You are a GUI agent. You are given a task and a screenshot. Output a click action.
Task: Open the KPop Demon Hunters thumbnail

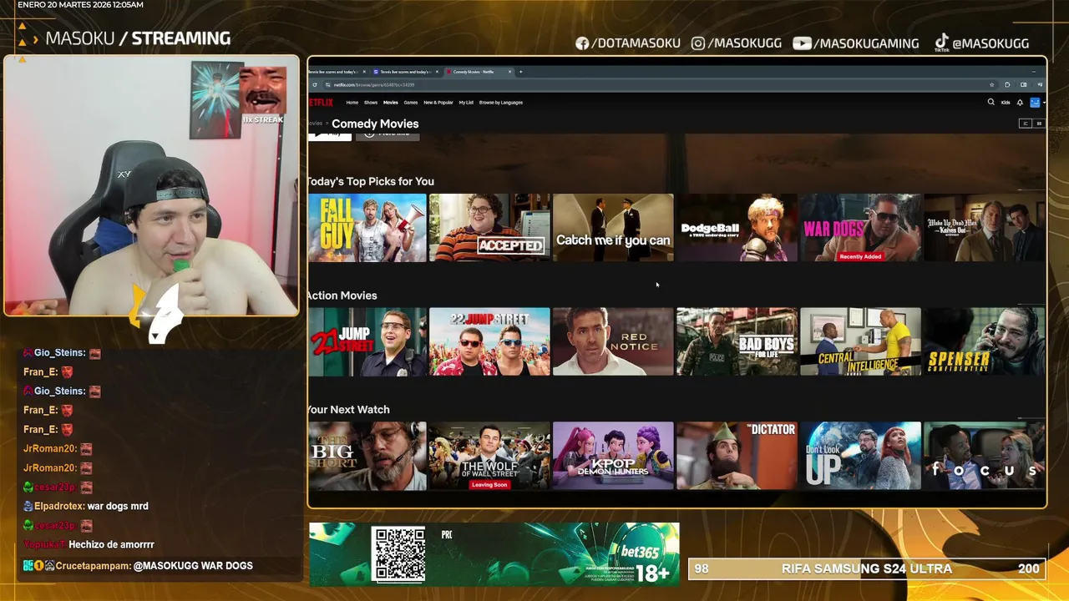click(x=613, y=456)
